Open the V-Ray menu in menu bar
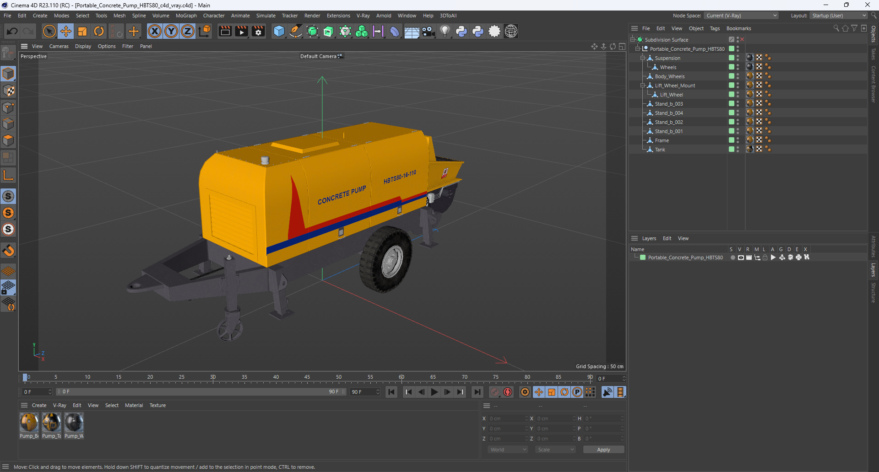The width and height of the screenshot is (879, 472). [x=363, y=16]
